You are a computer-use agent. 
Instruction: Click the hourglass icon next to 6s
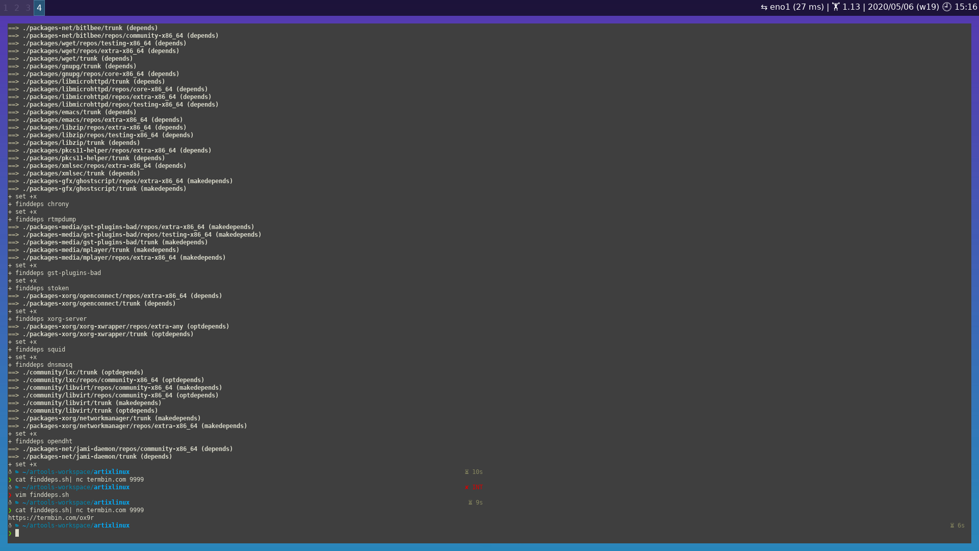(x=952, y=525)
